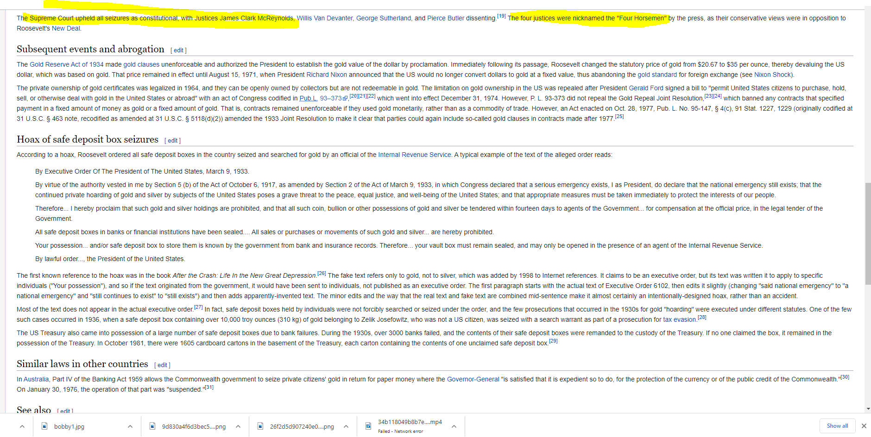The width and height of the screenshot is (871, 437).
Task: Open the external 93–373 link
Action: (x=334, y=98)
